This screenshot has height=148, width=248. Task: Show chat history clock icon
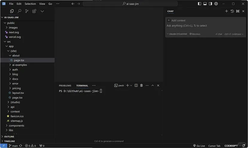coord(232,11)
